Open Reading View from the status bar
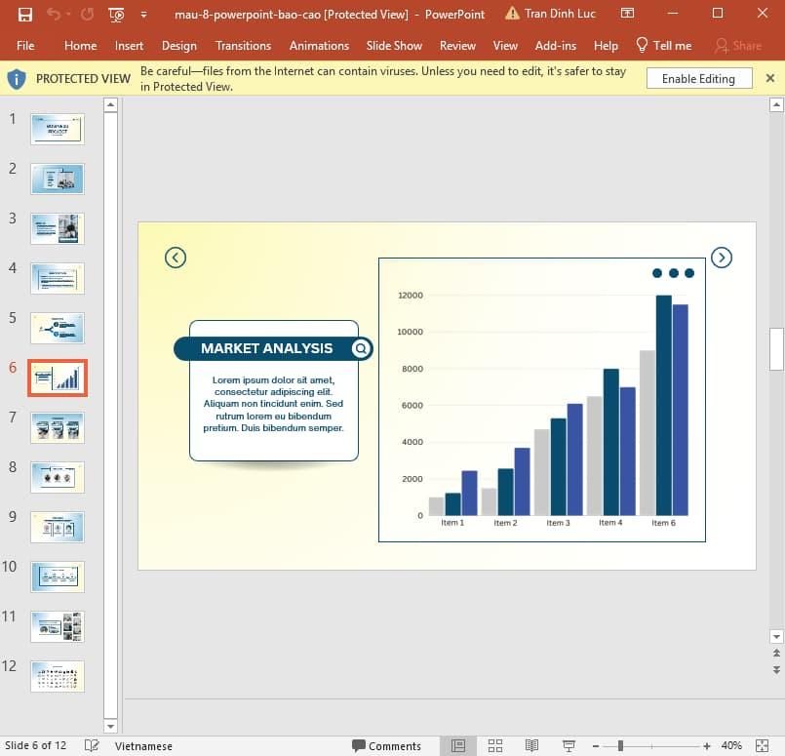The height and width of the screenshot is (756, 785). pyautogui.click(x=530, y=745)
